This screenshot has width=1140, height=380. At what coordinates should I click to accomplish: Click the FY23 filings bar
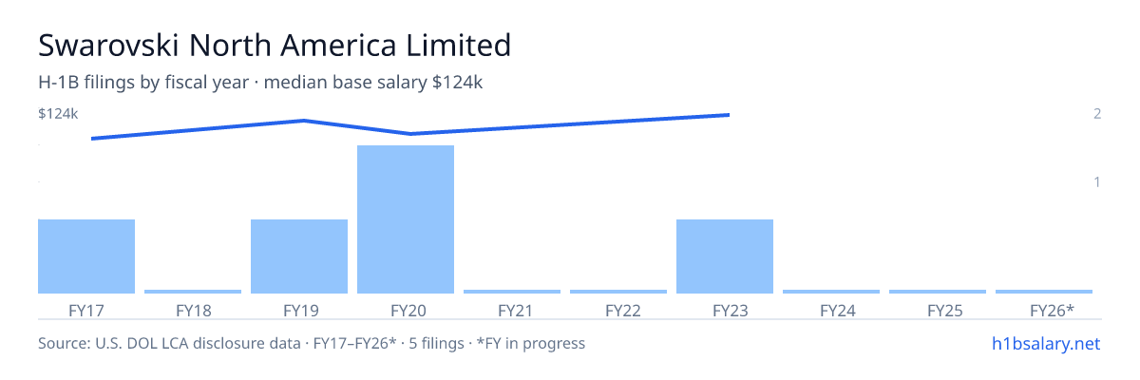[x=725, y=256]
